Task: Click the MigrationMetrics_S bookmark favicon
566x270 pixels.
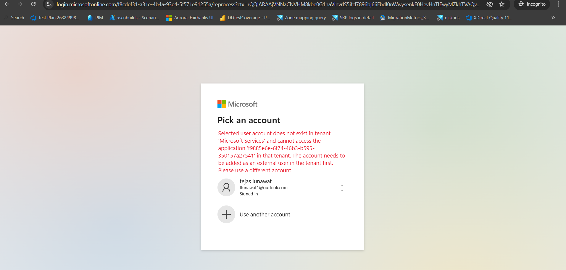Action: point(383,18)
